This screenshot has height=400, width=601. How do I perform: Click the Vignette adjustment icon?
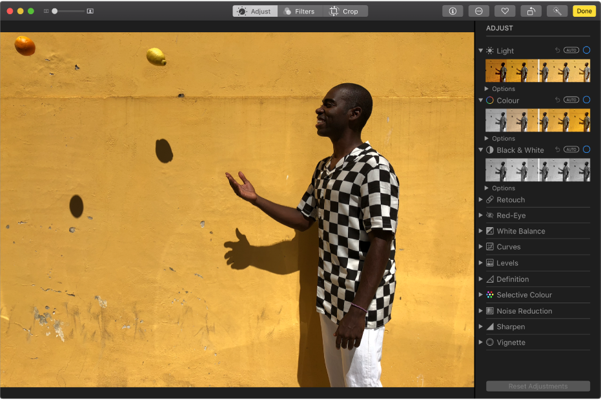click(x=489, y=342)
